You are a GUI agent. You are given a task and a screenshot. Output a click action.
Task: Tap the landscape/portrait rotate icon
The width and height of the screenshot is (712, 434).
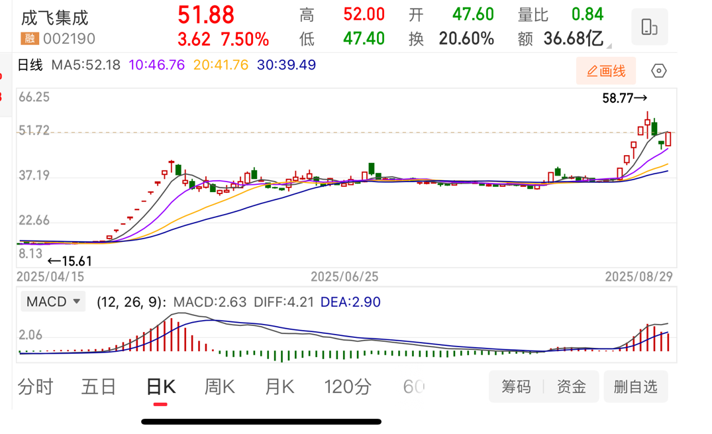coord(649,27)
